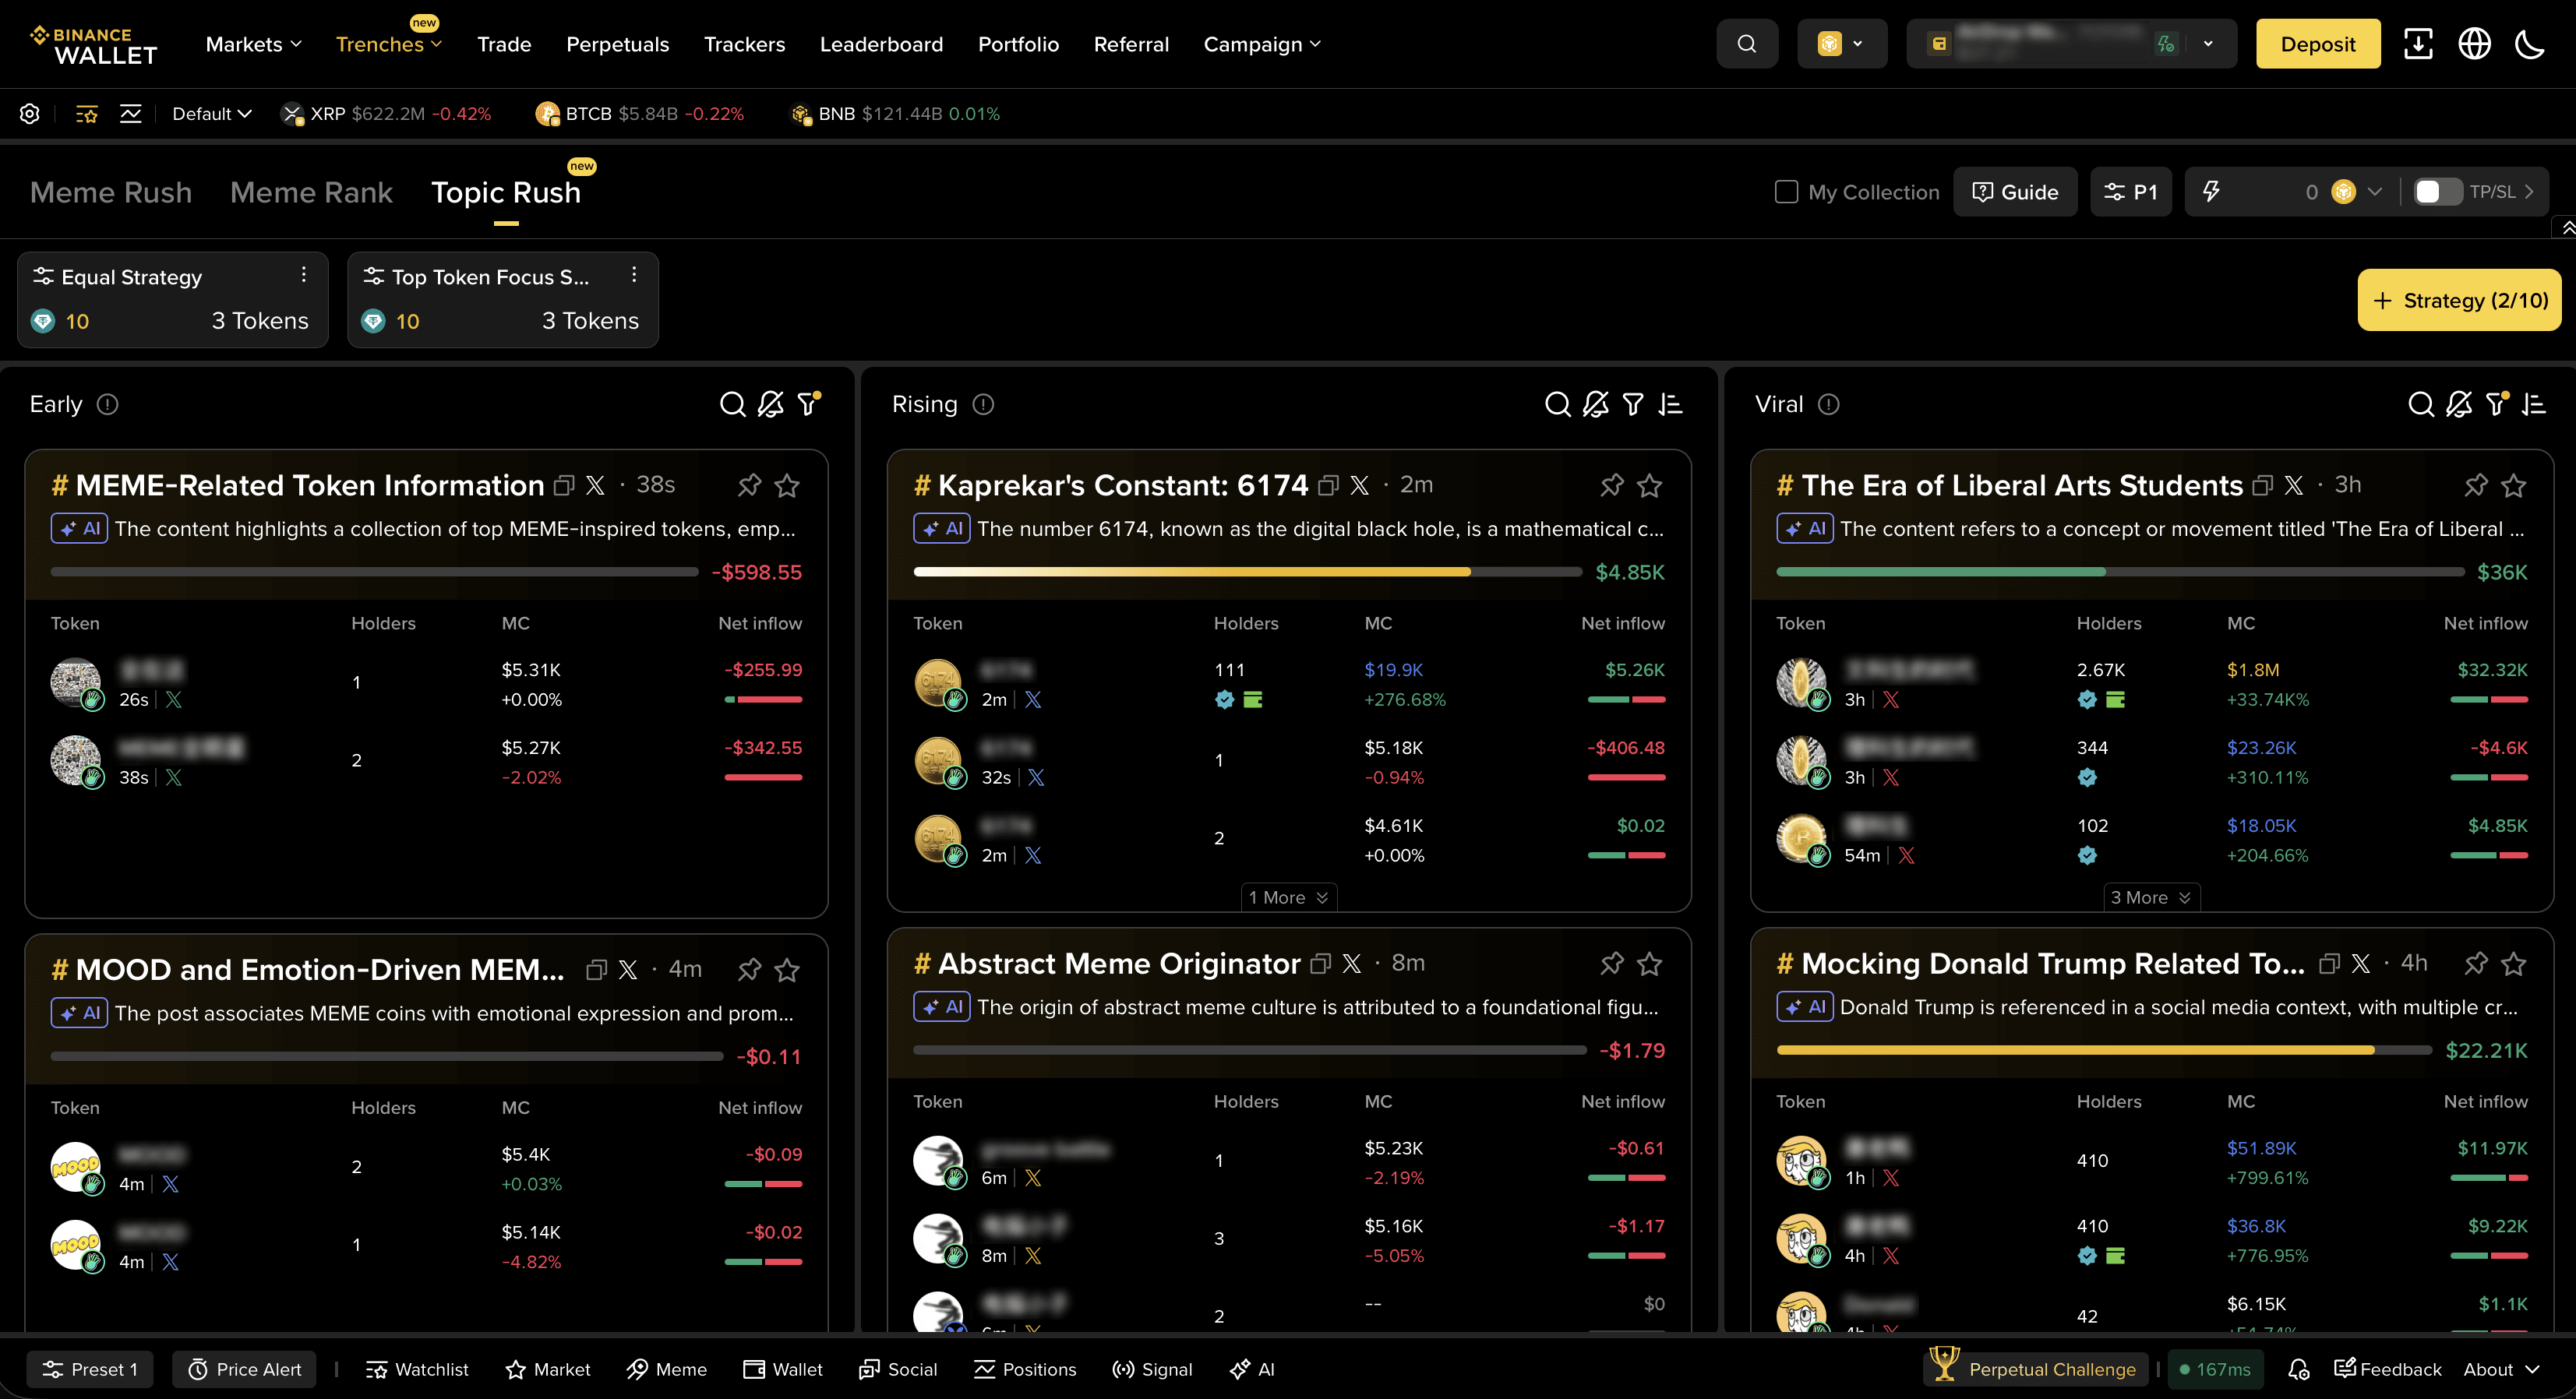Click Kaprekar's Constant net inflow progress bar

[1247, 572]
